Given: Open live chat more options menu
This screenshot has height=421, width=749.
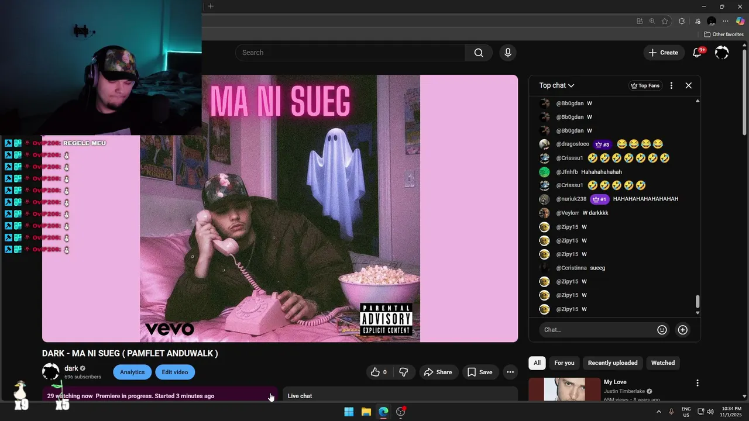Looking at the screenshot, I should click(671, 85).
